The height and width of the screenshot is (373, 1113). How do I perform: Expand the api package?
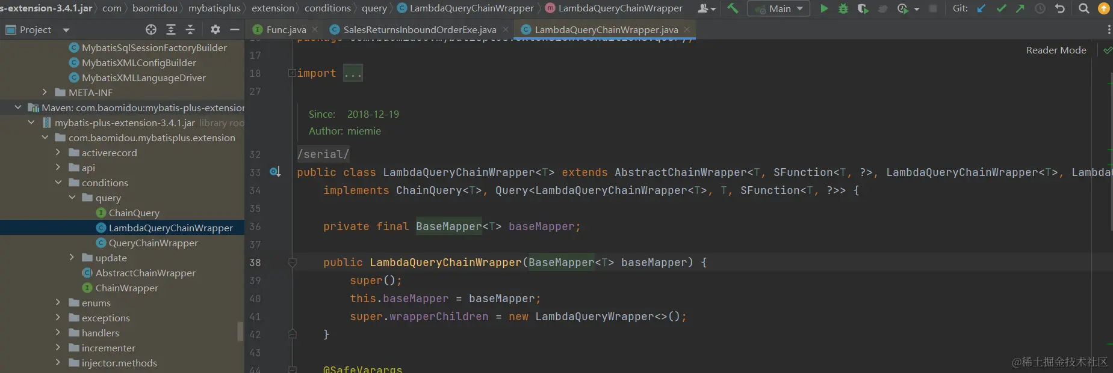58,168
